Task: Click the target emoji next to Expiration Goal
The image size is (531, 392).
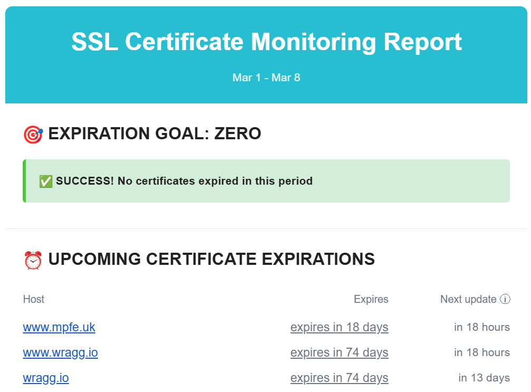Action: (x=33, y=135)
